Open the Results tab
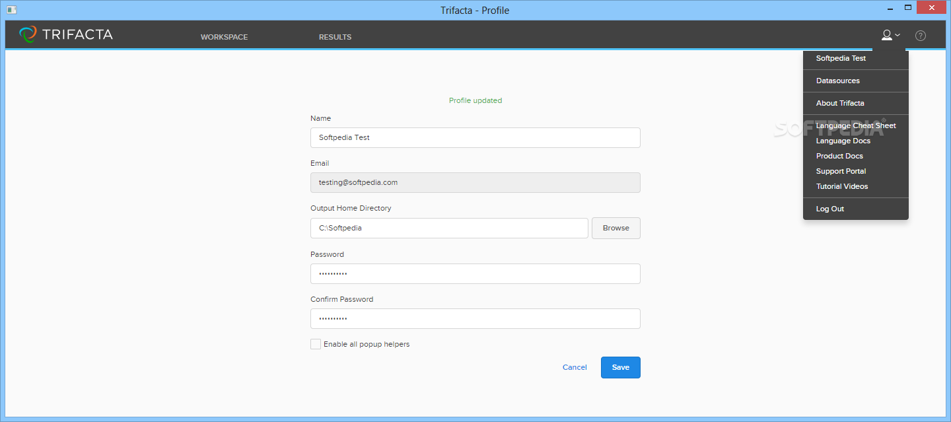The height and width of the screenshot is (422, 951). (335, 37)
